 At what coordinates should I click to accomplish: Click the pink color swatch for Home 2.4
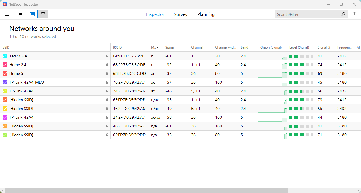point(5,65)
